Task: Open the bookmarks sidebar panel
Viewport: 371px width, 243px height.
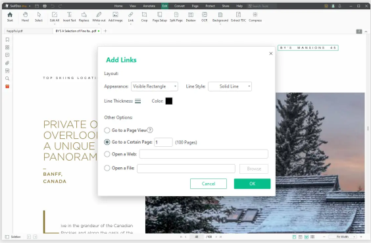Action: 7,40
